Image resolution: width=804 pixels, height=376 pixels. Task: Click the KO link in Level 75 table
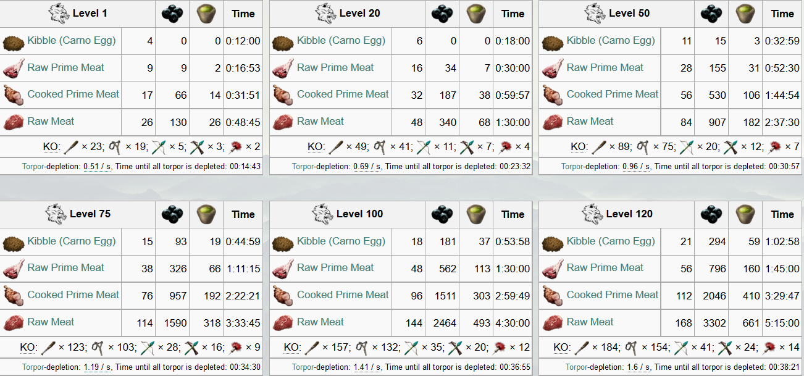pos(28,348)
